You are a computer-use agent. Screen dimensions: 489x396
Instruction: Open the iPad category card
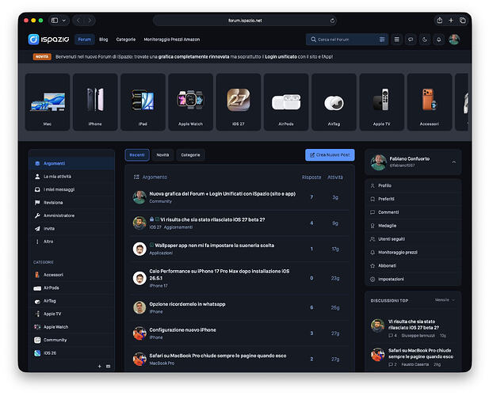143,102
